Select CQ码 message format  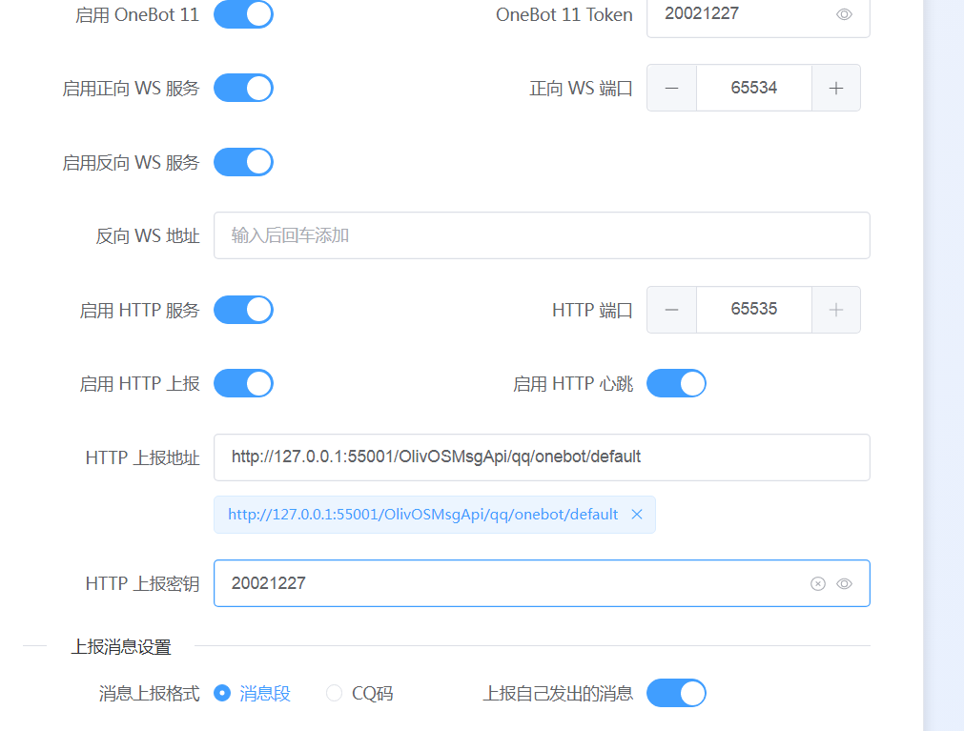point(335,694)
